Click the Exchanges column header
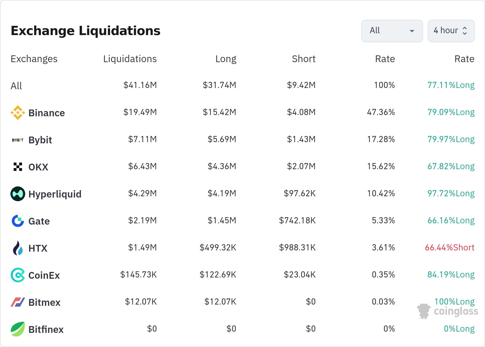 coord(34,59)
